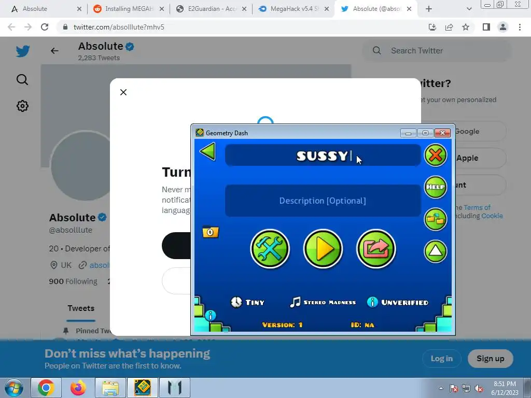Viewport: 531px width, 398px height.
Task: Open the Chrome profile avatar
Action: pos(503,27)
